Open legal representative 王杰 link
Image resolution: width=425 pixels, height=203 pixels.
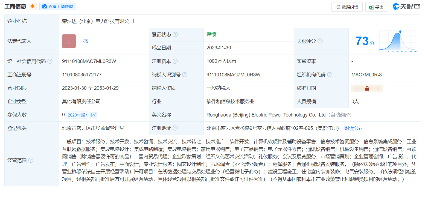83,41
